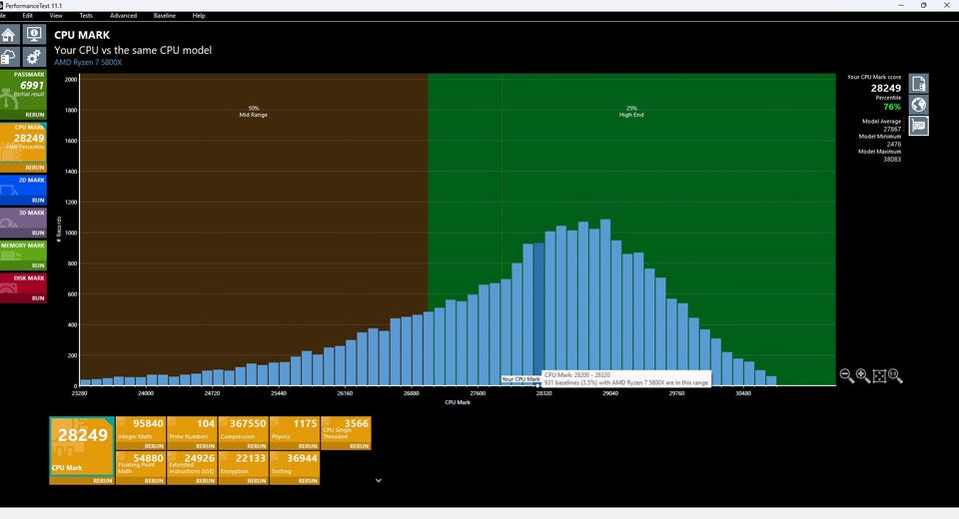Rerun the Integer Math test
This screenshot has width=959, height=519.
point(154,446)
